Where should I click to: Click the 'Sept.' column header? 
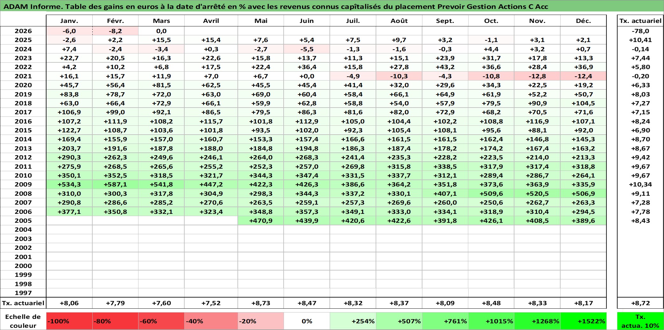[445, 21]
